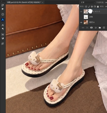The image size is (107, 113).
Task: Open the Actions panel play icon
Action: pyautogui.click(x=3, y=9)
